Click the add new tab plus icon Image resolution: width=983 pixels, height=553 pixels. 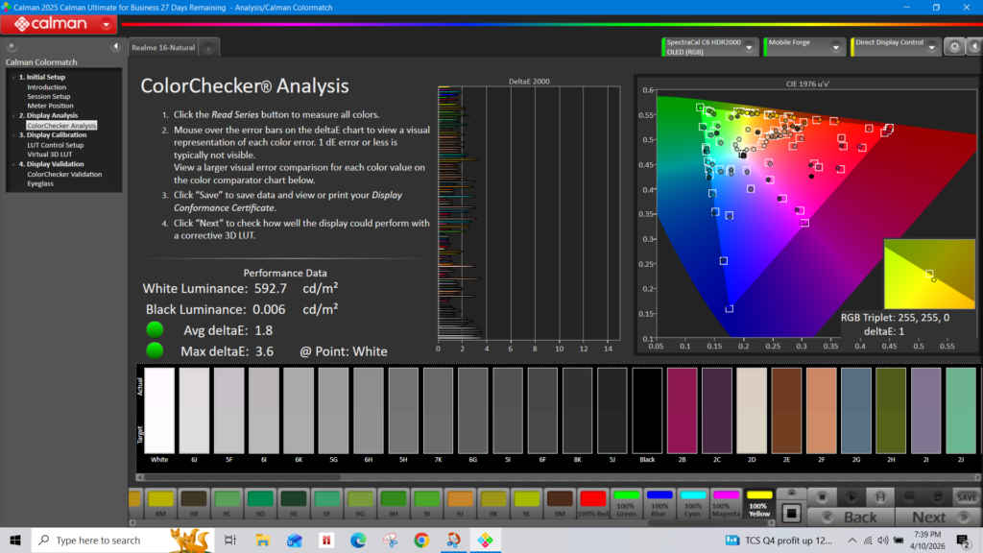(208, 47)
